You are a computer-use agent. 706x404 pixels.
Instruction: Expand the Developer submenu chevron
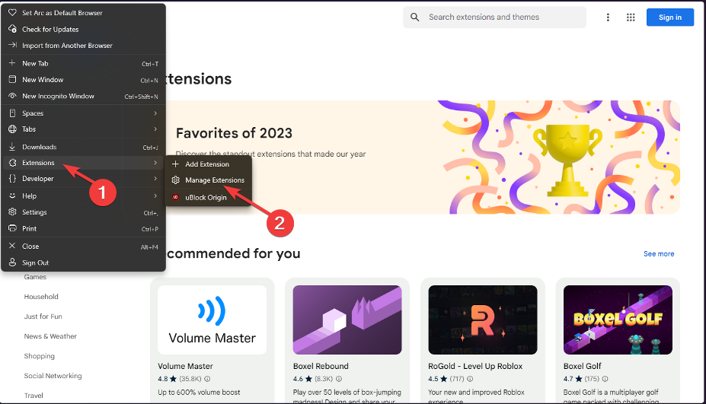click(155, 179)
